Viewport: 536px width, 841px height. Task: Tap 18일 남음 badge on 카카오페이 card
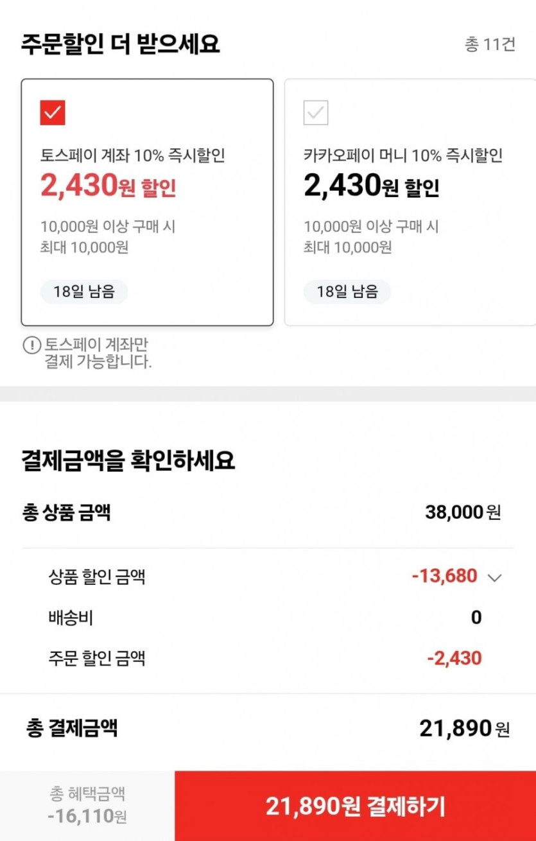pyautogui.click(x=347, y=291)
